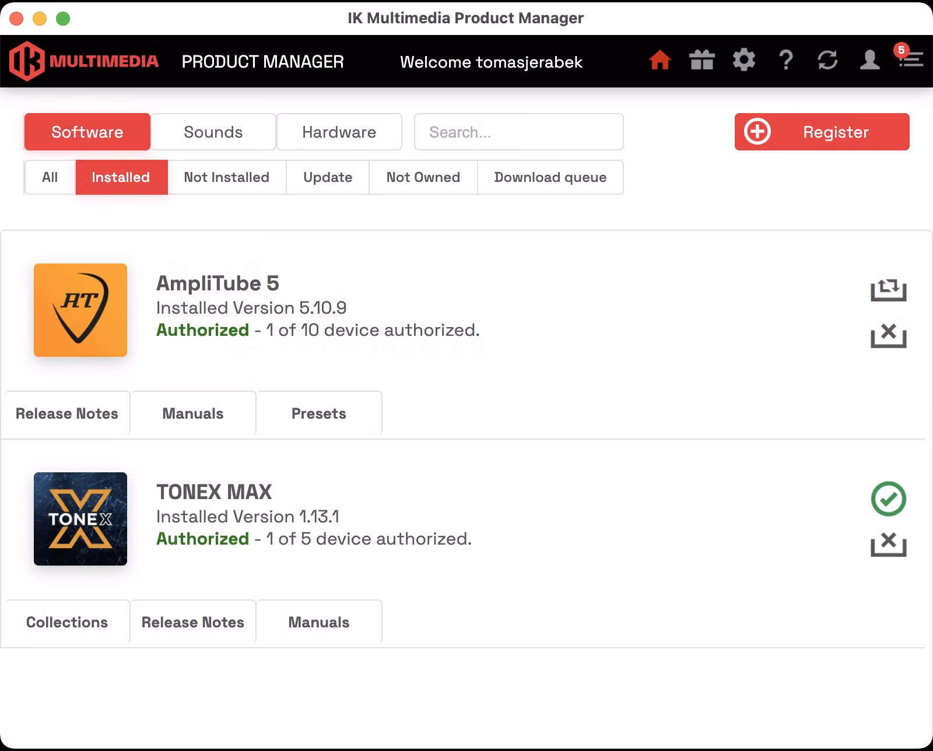Click the Search input field
This screenshot has width=933, height=751.
tap(518, 132)
